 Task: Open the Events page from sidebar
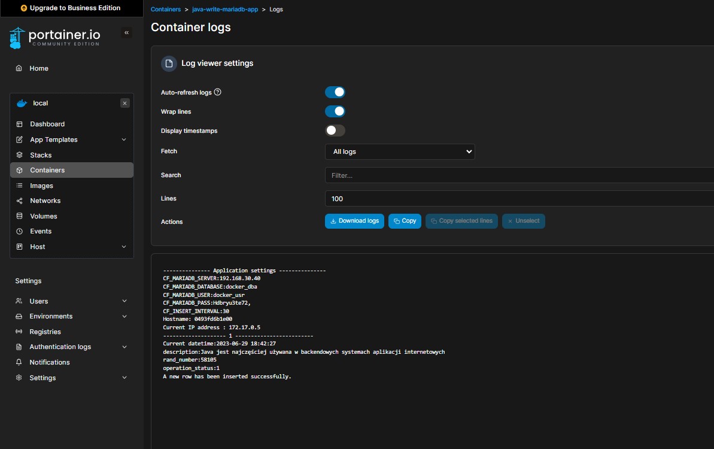[41, 231]
